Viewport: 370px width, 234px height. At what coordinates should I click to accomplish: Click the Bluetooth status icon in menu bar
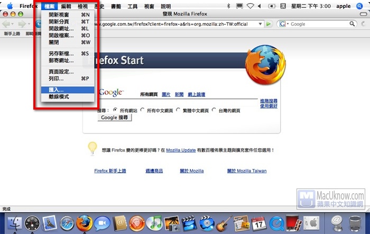(x=228, y=6)
